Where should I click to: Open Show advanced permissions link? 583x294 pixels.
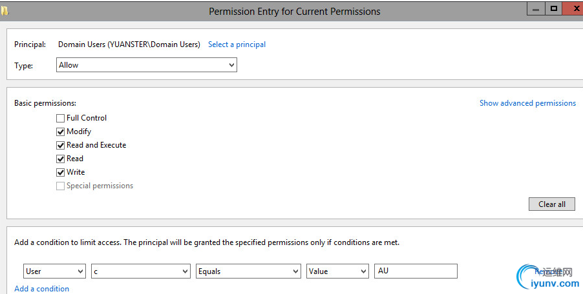(x=527, y=103)
